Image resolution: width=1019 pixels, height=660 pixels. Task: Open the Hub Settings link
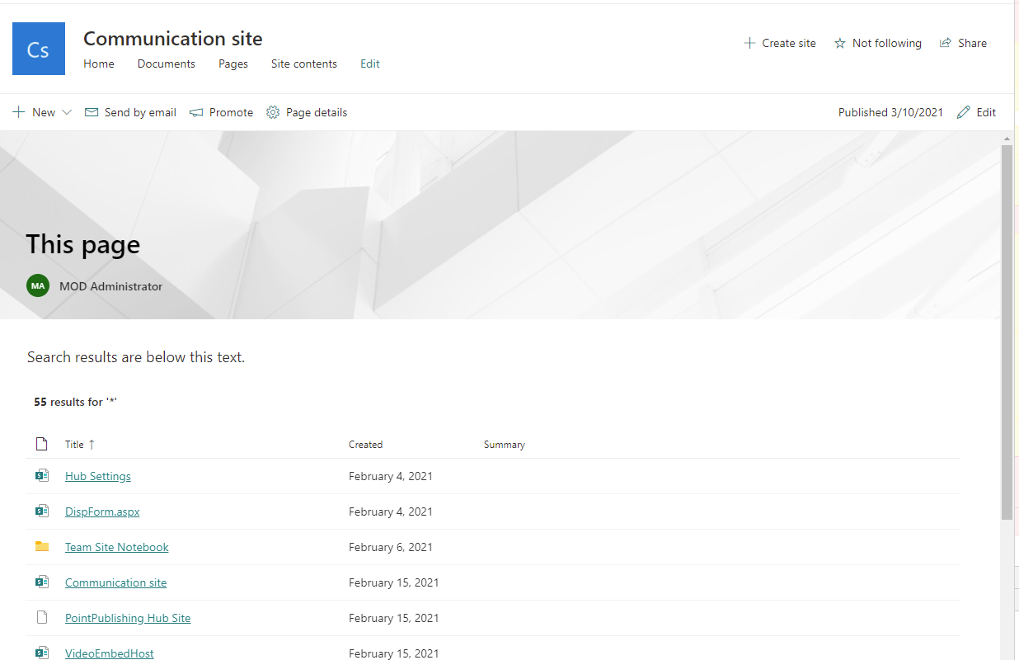pyautogui.click(x=98, y=476)
